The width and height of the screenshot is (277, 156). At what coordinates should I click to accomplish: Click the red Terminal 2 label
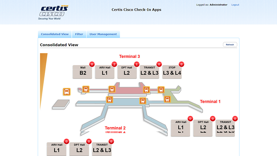(115, 128)
